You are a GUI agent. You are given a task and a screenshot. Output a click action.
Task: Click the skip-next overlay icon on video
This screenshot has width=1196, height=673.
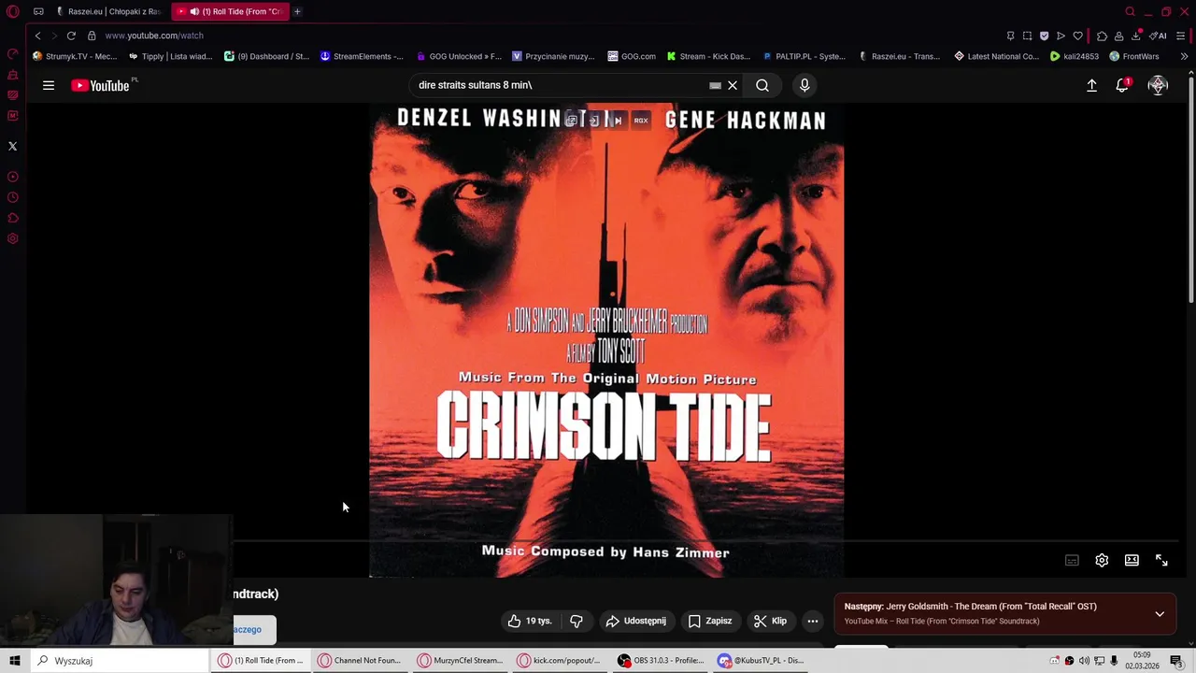point(618,121)
